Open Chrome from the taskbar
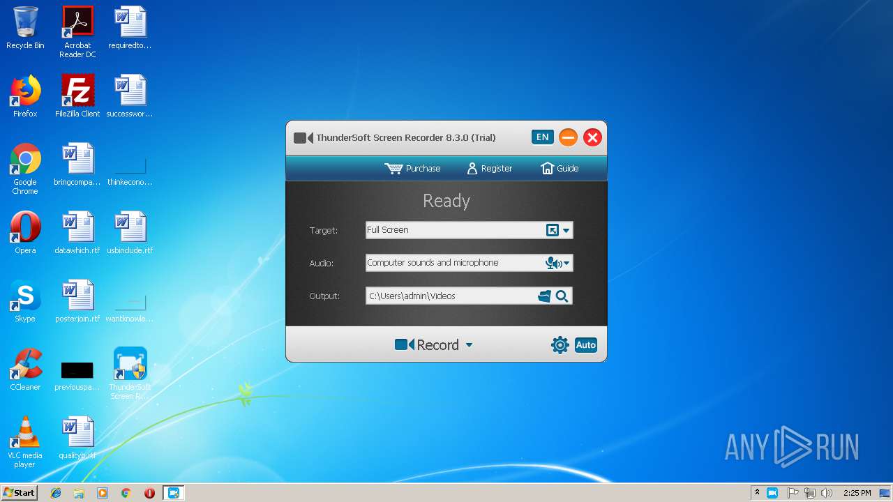The height and width of the screenshot is (502, 893). click(126, 493)
